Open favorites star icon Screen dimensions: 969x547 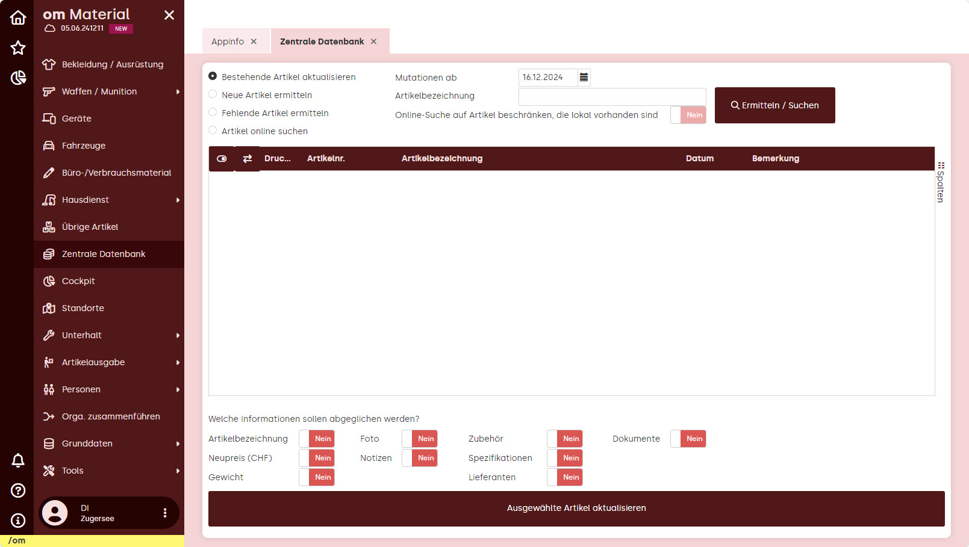[x=18, y=48]
